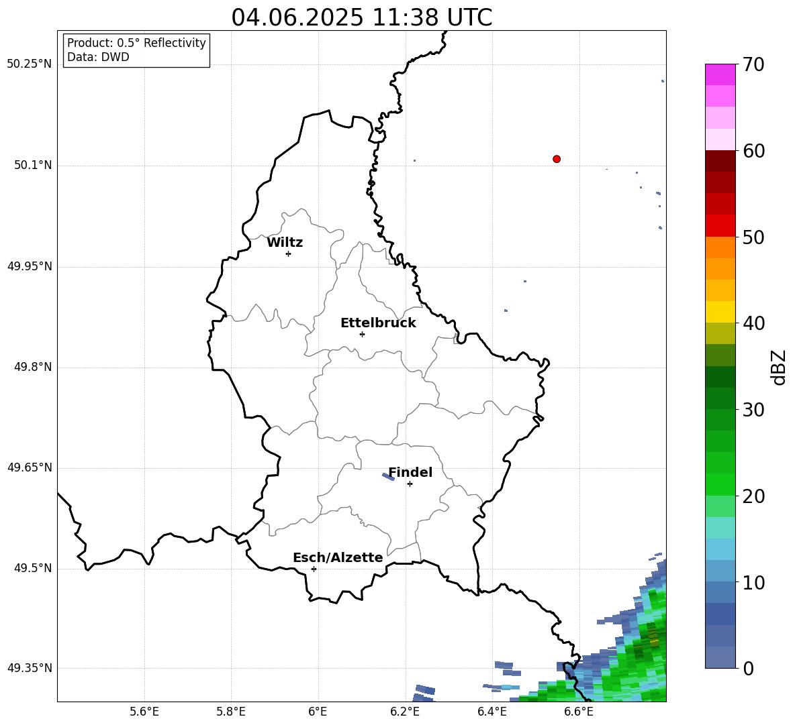Screen dimensions: 795x725
Task: Click the 50.1°N latitude label
Action: 33,165
